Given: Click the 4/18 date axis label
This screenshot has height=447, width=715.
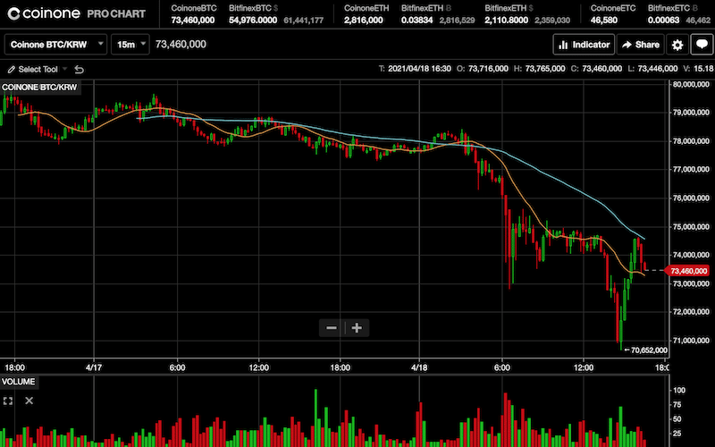Looking at the screenshot, I should point(419,367).
